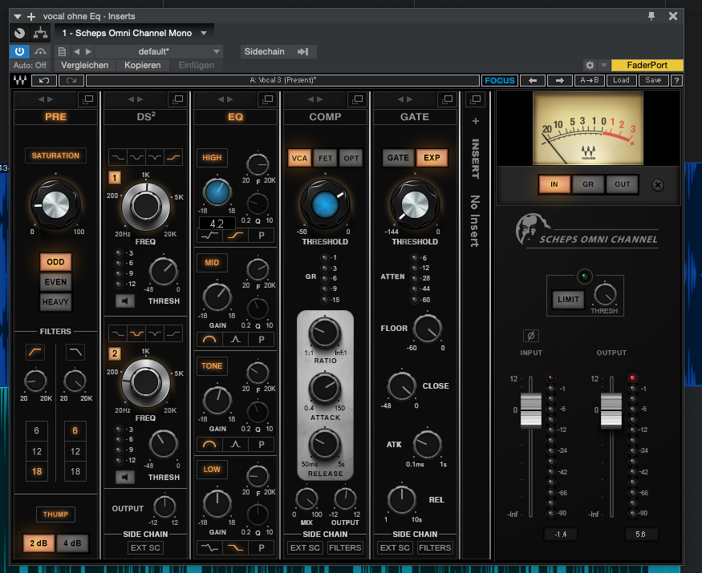Click the DS² band 1 listen speaker icon
The image size is (702, 573).
(x=124, y=301)
